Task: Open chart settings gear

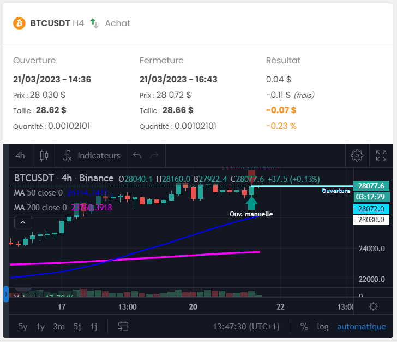Action: (357, 155)
